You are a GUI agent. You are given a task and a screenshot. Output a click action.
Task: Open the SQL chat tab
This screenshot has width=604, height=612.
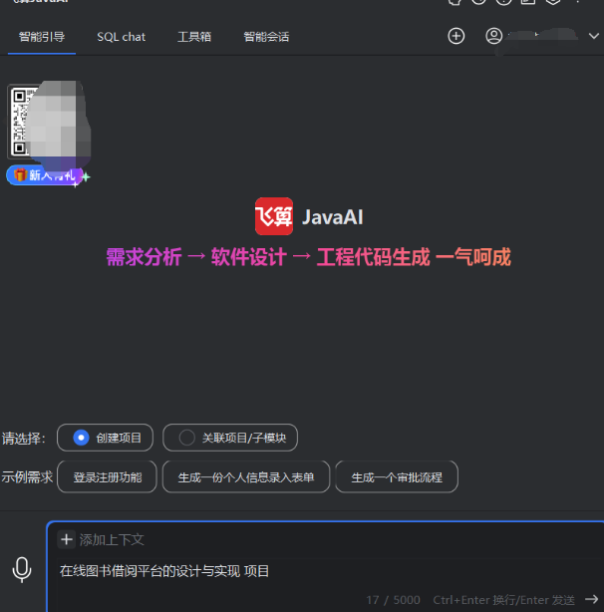click(121, 37)
